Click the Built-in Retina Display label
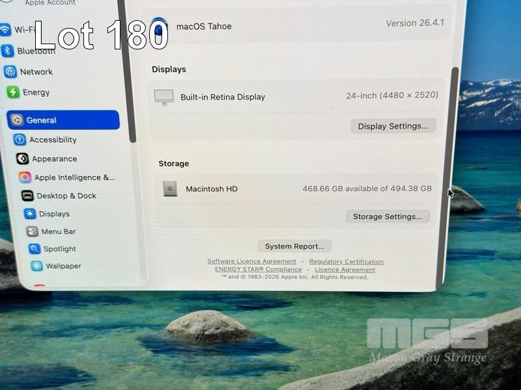The width and height of the screenshot is (521, 390). (223, 97)
